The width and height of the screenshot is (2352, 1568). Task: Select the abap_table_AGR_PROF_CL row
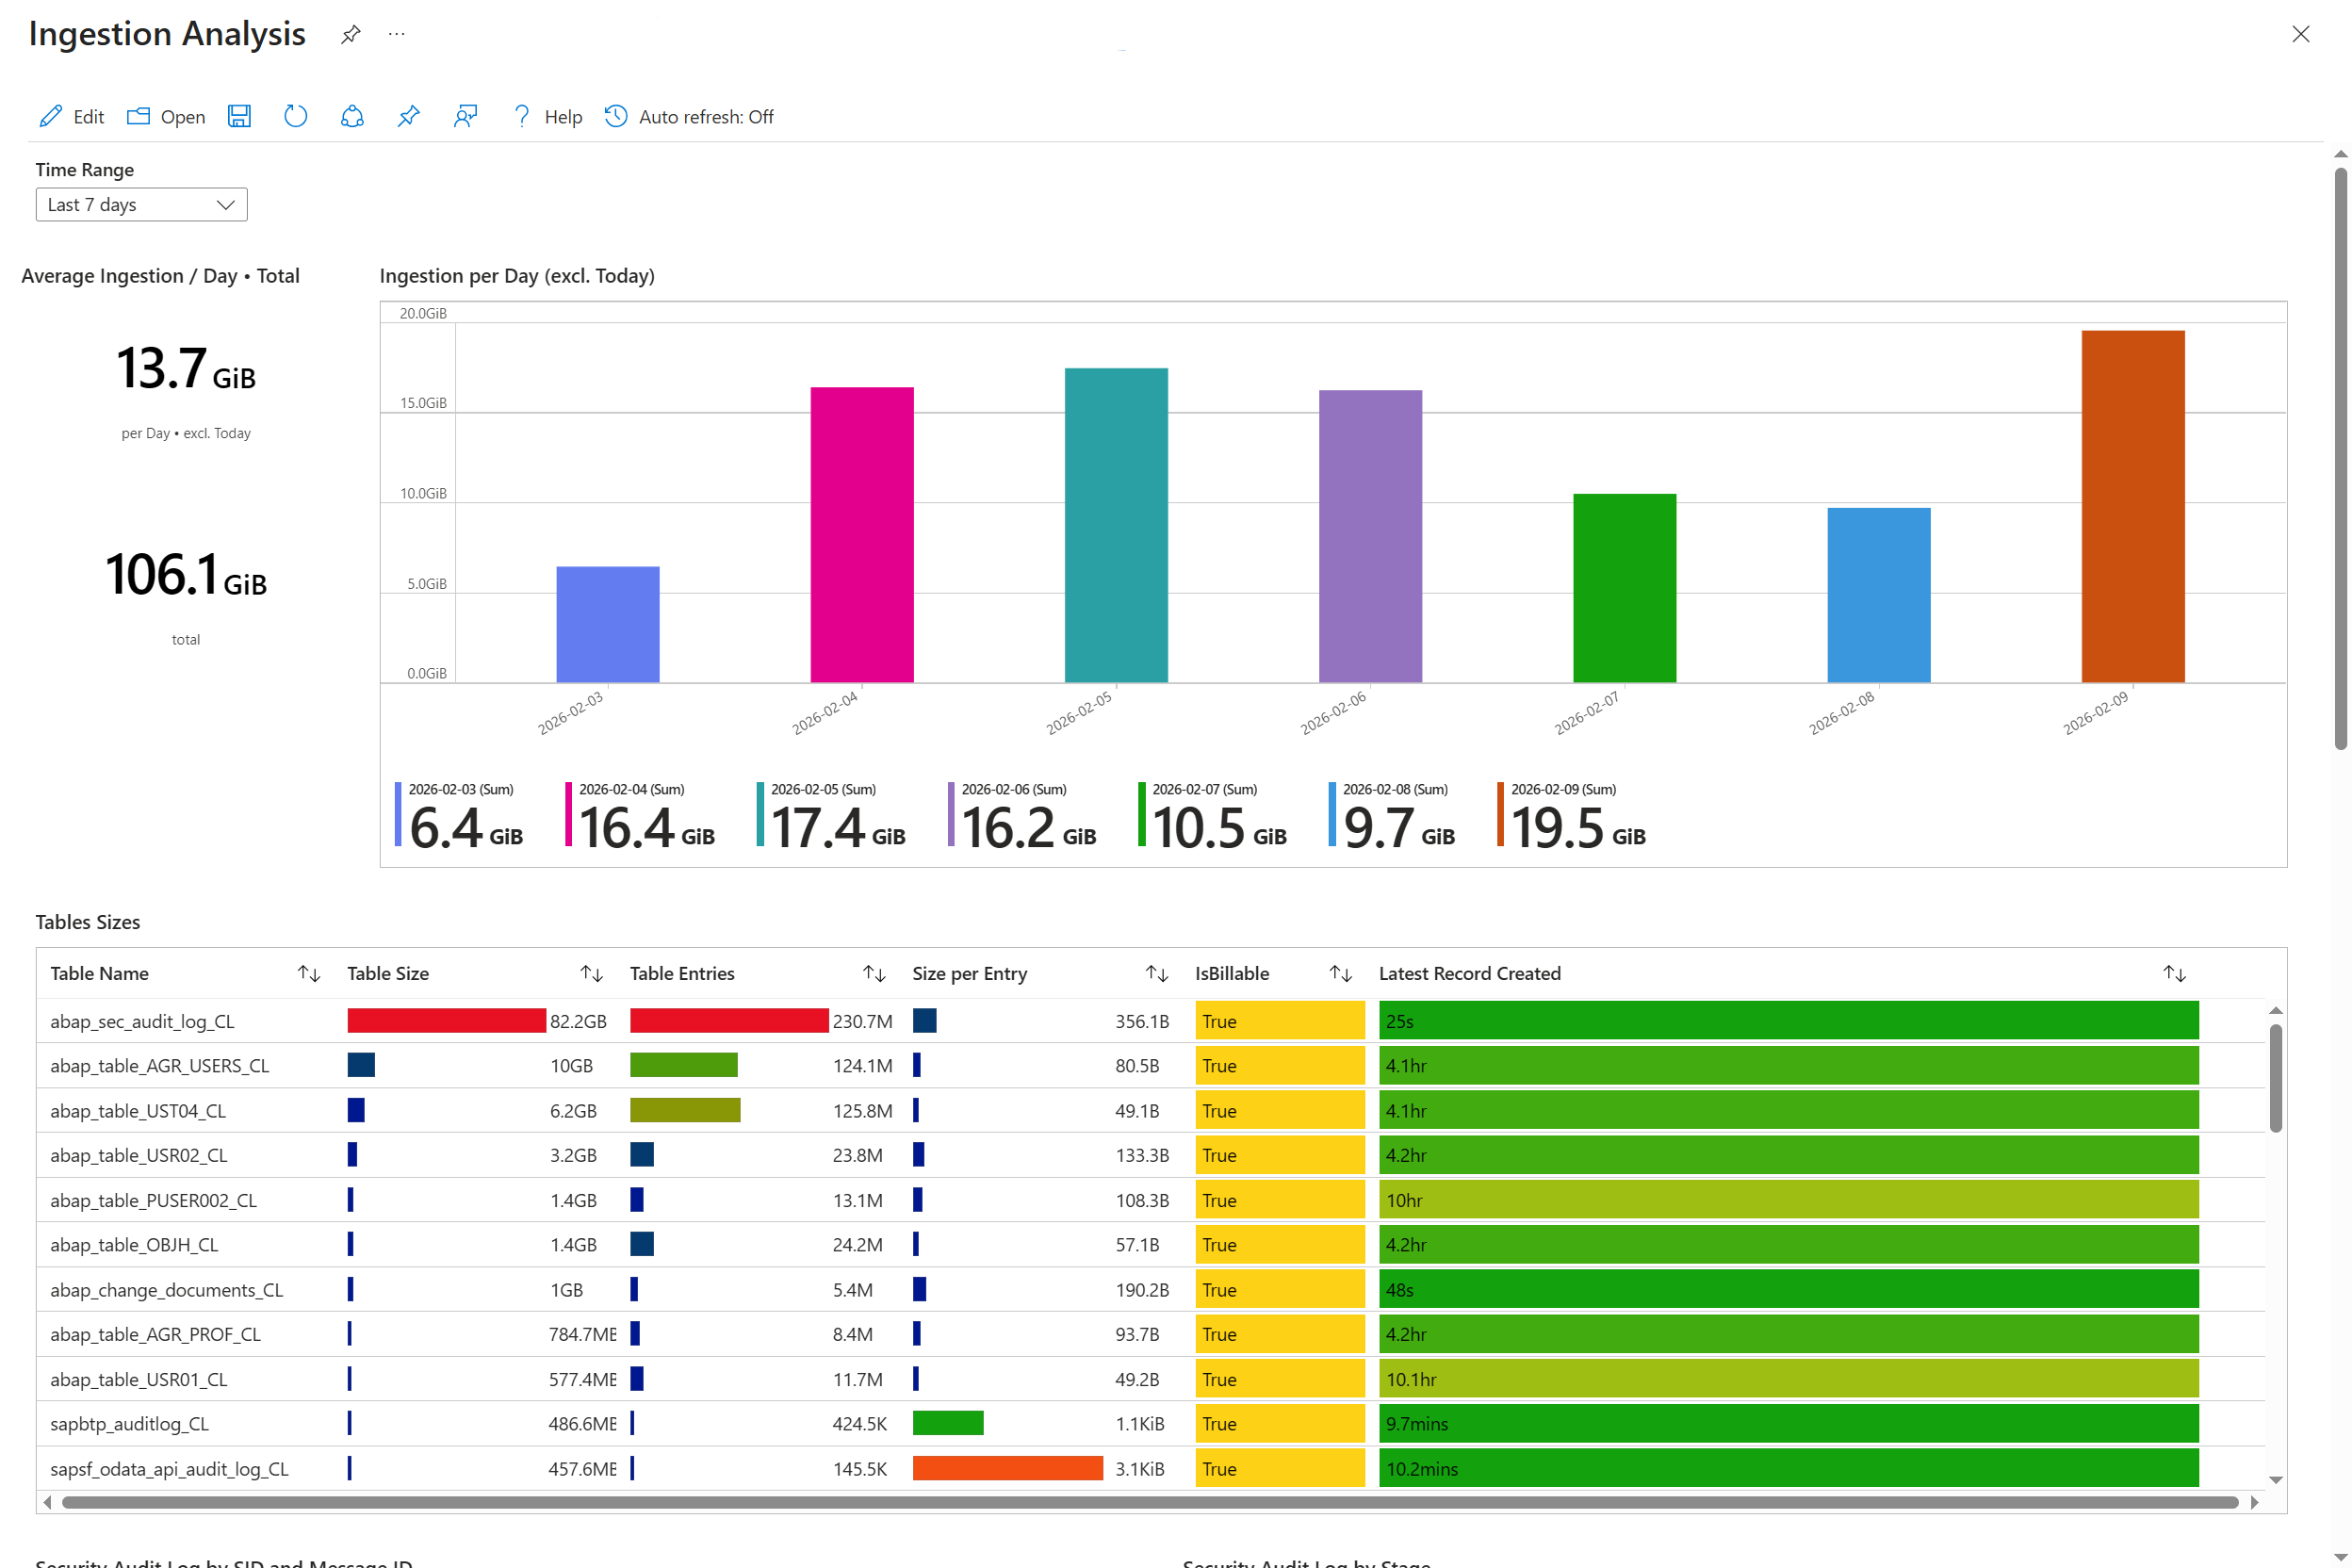[1150, 1334]
